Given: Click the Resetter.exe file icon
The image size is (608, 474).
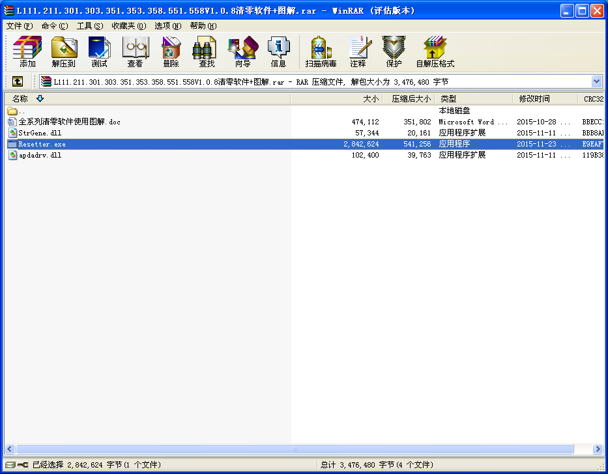Looking at the screenshot, I should click(x=12, y=144).
